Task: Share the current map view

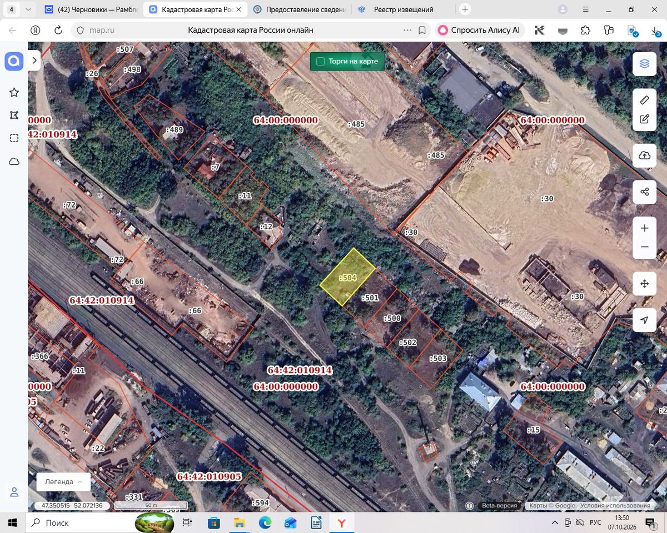Action: point(645,192)
